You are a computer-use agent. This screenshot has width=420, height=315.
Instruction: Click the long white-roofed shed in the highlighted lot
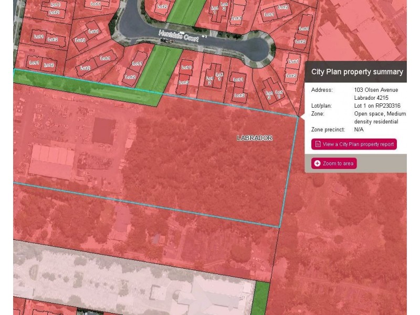(51, 162)
